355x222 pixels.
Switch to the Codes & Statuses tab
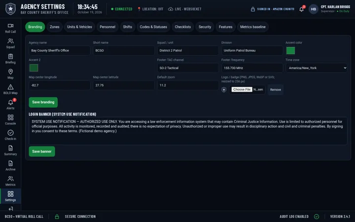point(153,27)
